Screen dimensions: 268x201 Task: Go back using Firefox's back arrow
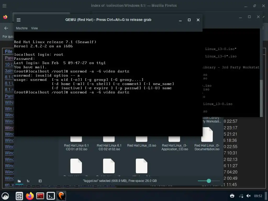click(6, 28)
